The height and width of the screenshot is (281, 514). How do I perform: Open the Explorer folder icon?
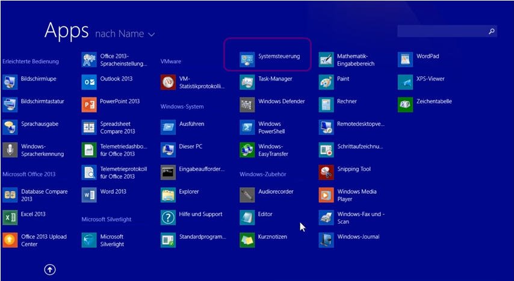pyautogui.click(x=168, y=195)
